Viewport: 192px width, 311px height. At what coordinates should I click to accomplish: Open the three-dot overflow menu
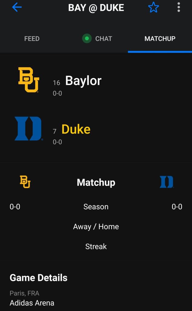click(179, 8)
